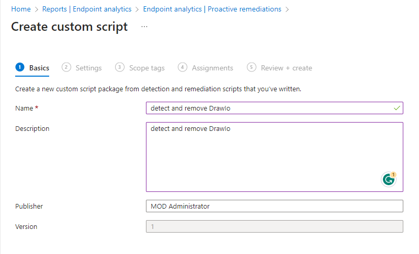Select the Basics tab
The image size is (419, 254).
click(39, 68)
